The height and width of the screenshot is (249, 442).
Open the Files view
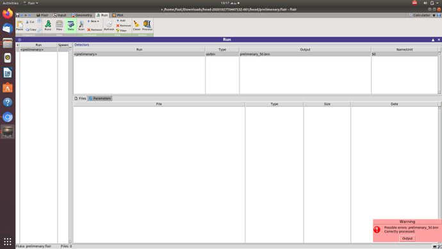click(59, 26)
